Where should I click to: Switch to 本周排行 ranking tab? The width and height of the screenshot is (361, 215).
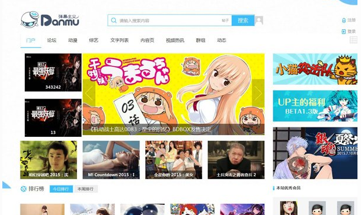[85, 189]
